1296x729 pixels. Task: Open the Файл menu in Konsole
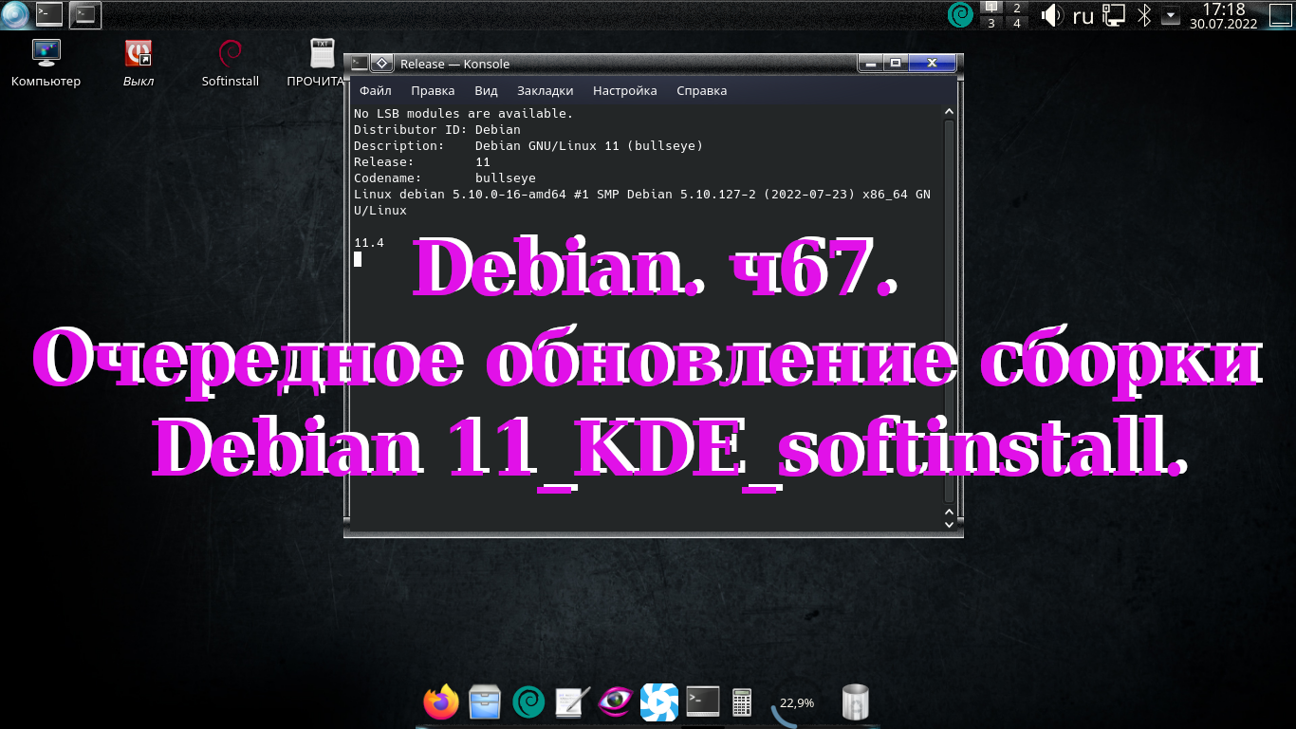tap(376, 91)
